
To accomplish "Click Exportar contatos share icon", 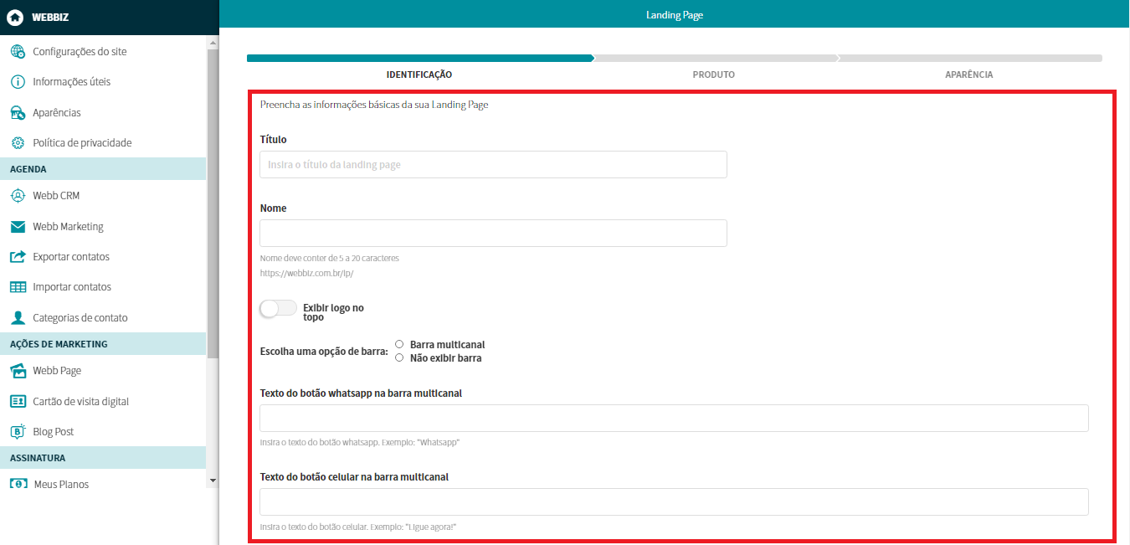I will tap(18, 257).
